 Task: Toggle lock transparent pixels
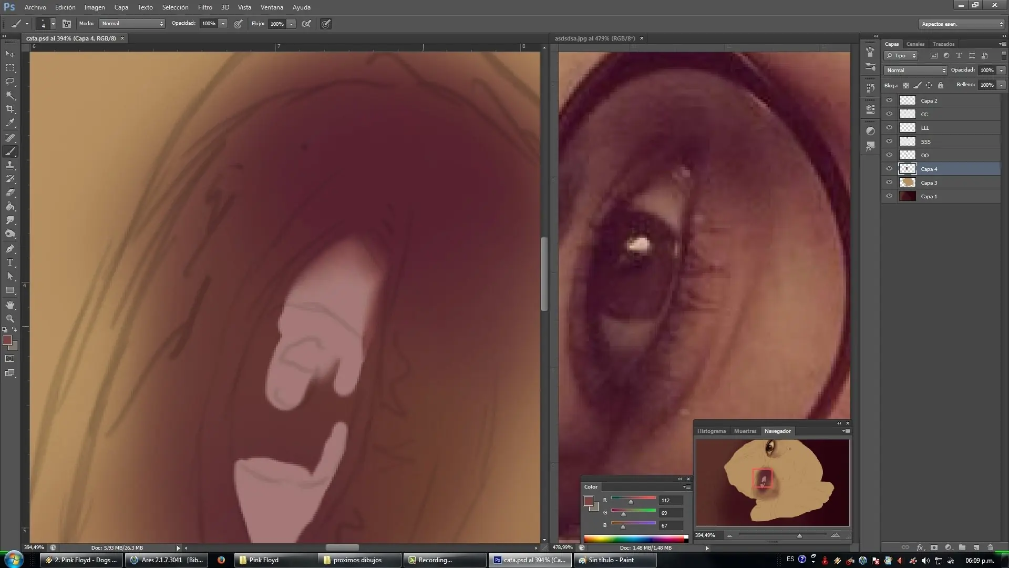click(905, 85)
